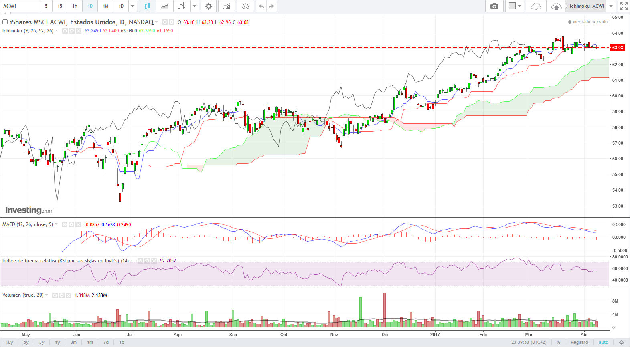
Task: Open Ichimoku indicator settings gear
Action: [x=72, y=31]
